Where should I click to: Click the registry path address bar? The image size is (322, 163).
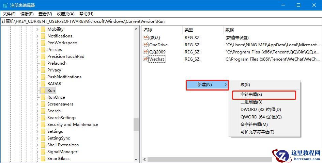click(161, 21)
